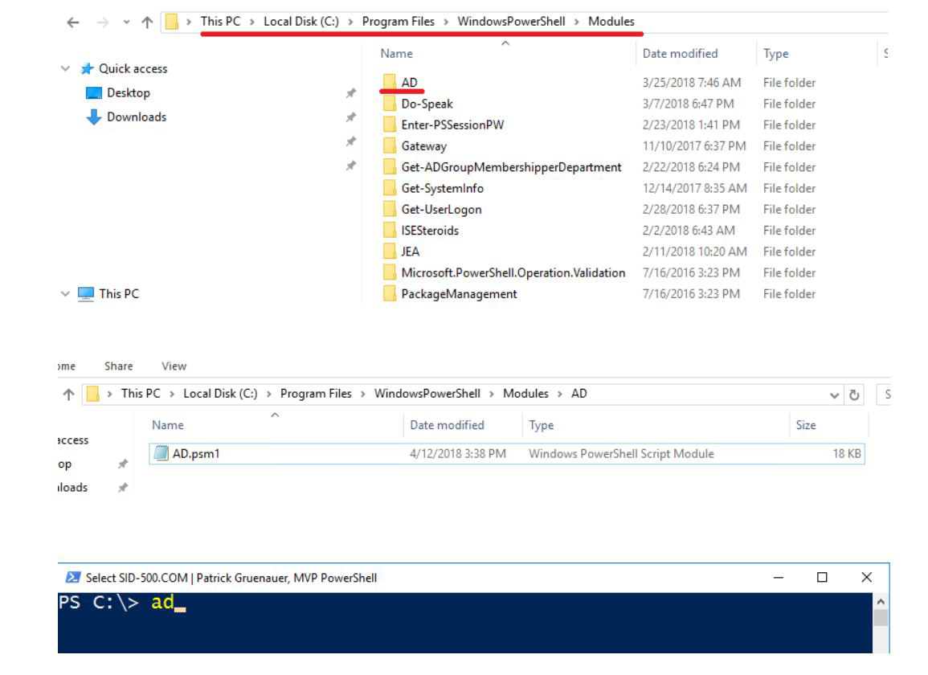Go up one level in AD folder window
This screenshot has width=928, height=675.
click(x=68, y=395)
